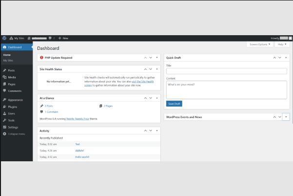Viewport: 293px width, 196px height.
Task: Move PHP Update Required panel up
Action: (145, 58)
